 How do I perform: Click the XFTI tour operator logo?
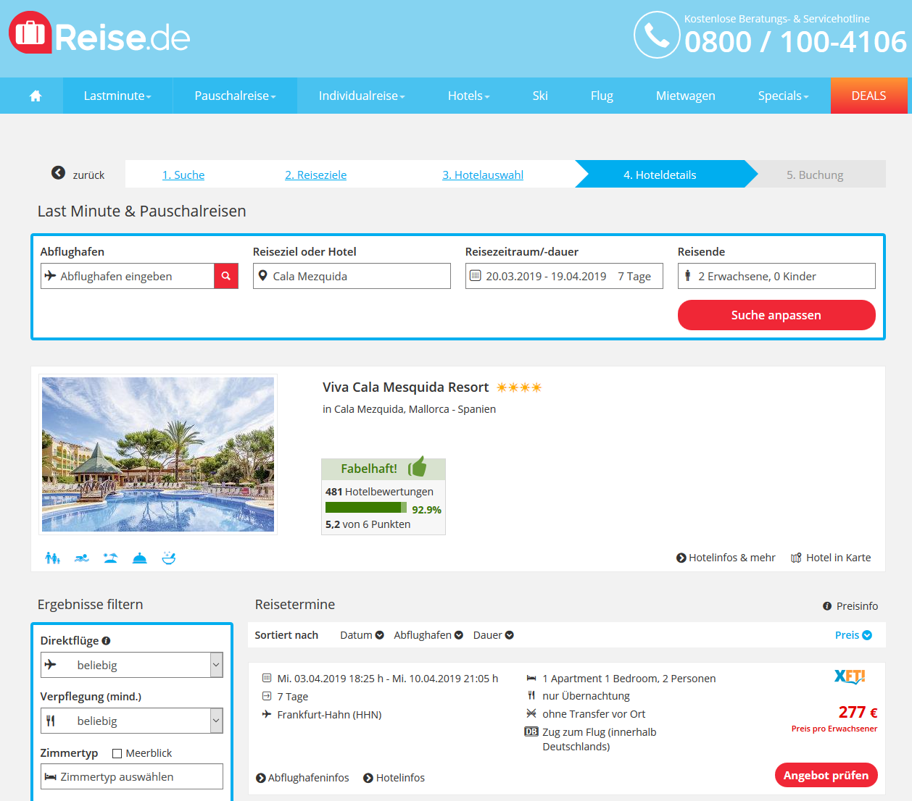coord(850,676)
